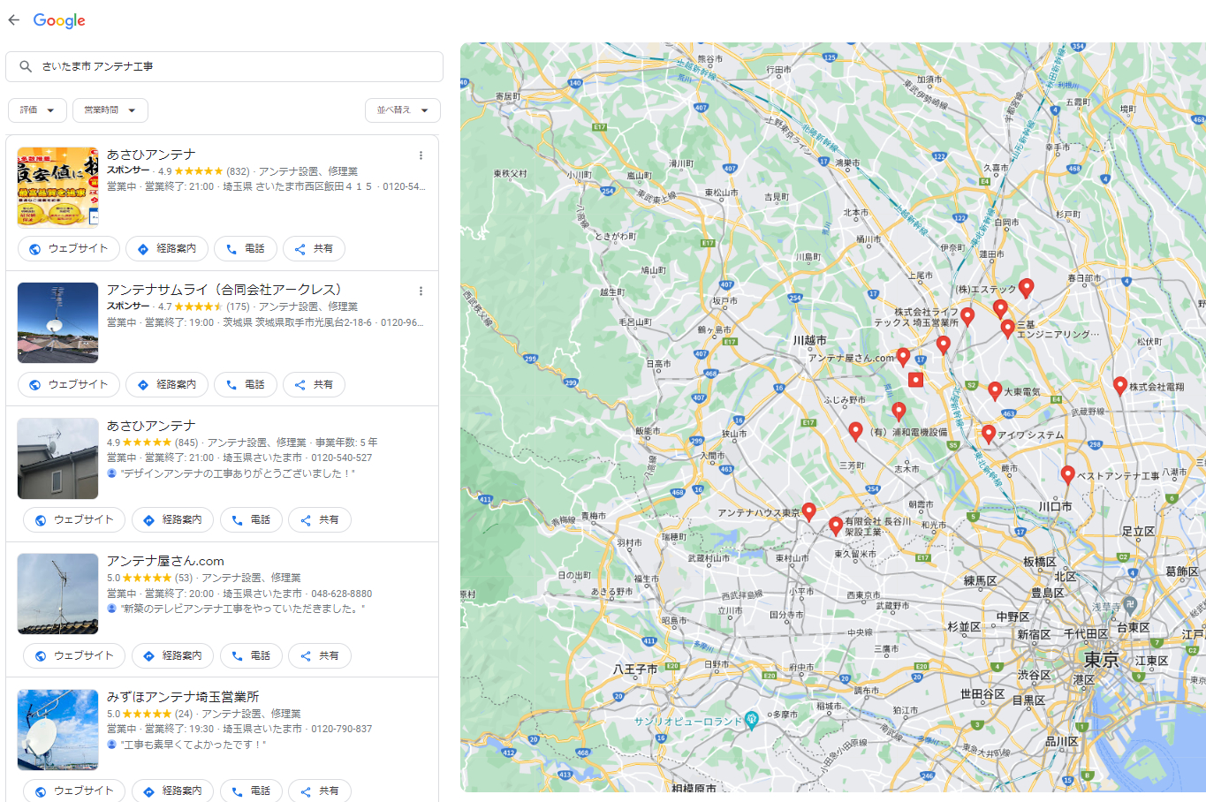Screen dimensions: 1206x802
Task: Expand the 営業時間 hours filter dropdown
Action: pyautogui.click(x=110, y=110)
